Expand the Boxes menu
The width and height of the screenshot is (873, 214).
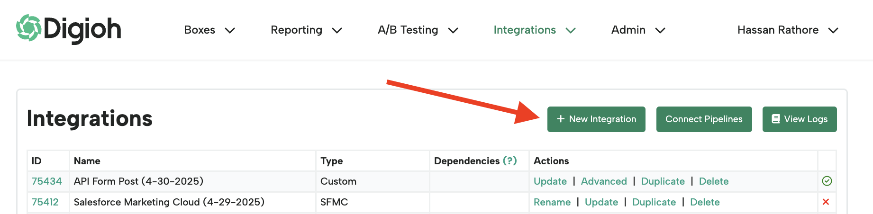pyautogui.click(x=209, y=30)
